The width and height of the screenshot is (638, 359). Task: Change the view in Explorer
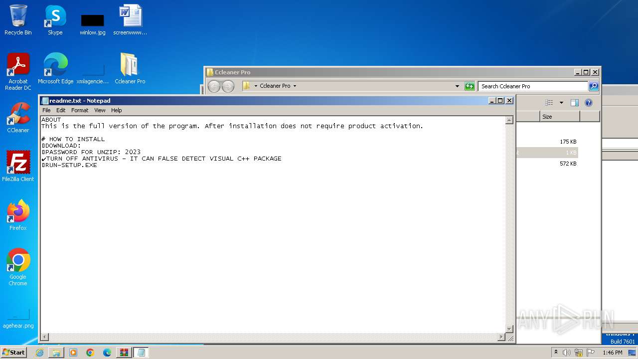point(549,103)
